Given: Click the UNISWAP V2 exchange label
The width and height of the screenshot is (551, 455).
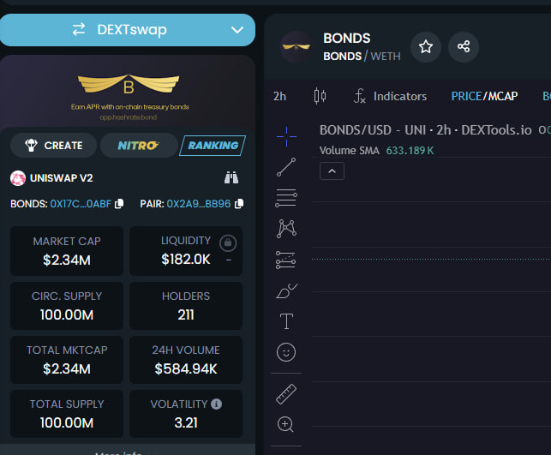Looking at the screenshot, I should click(62, 178).
